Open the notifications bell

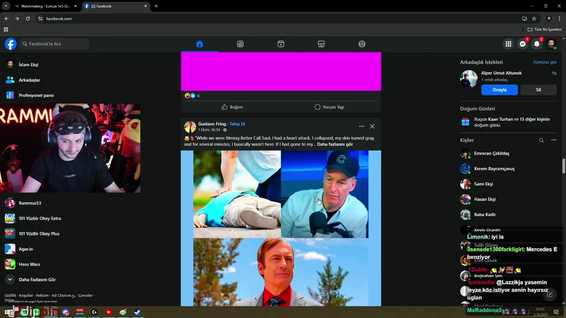point(537,44)
